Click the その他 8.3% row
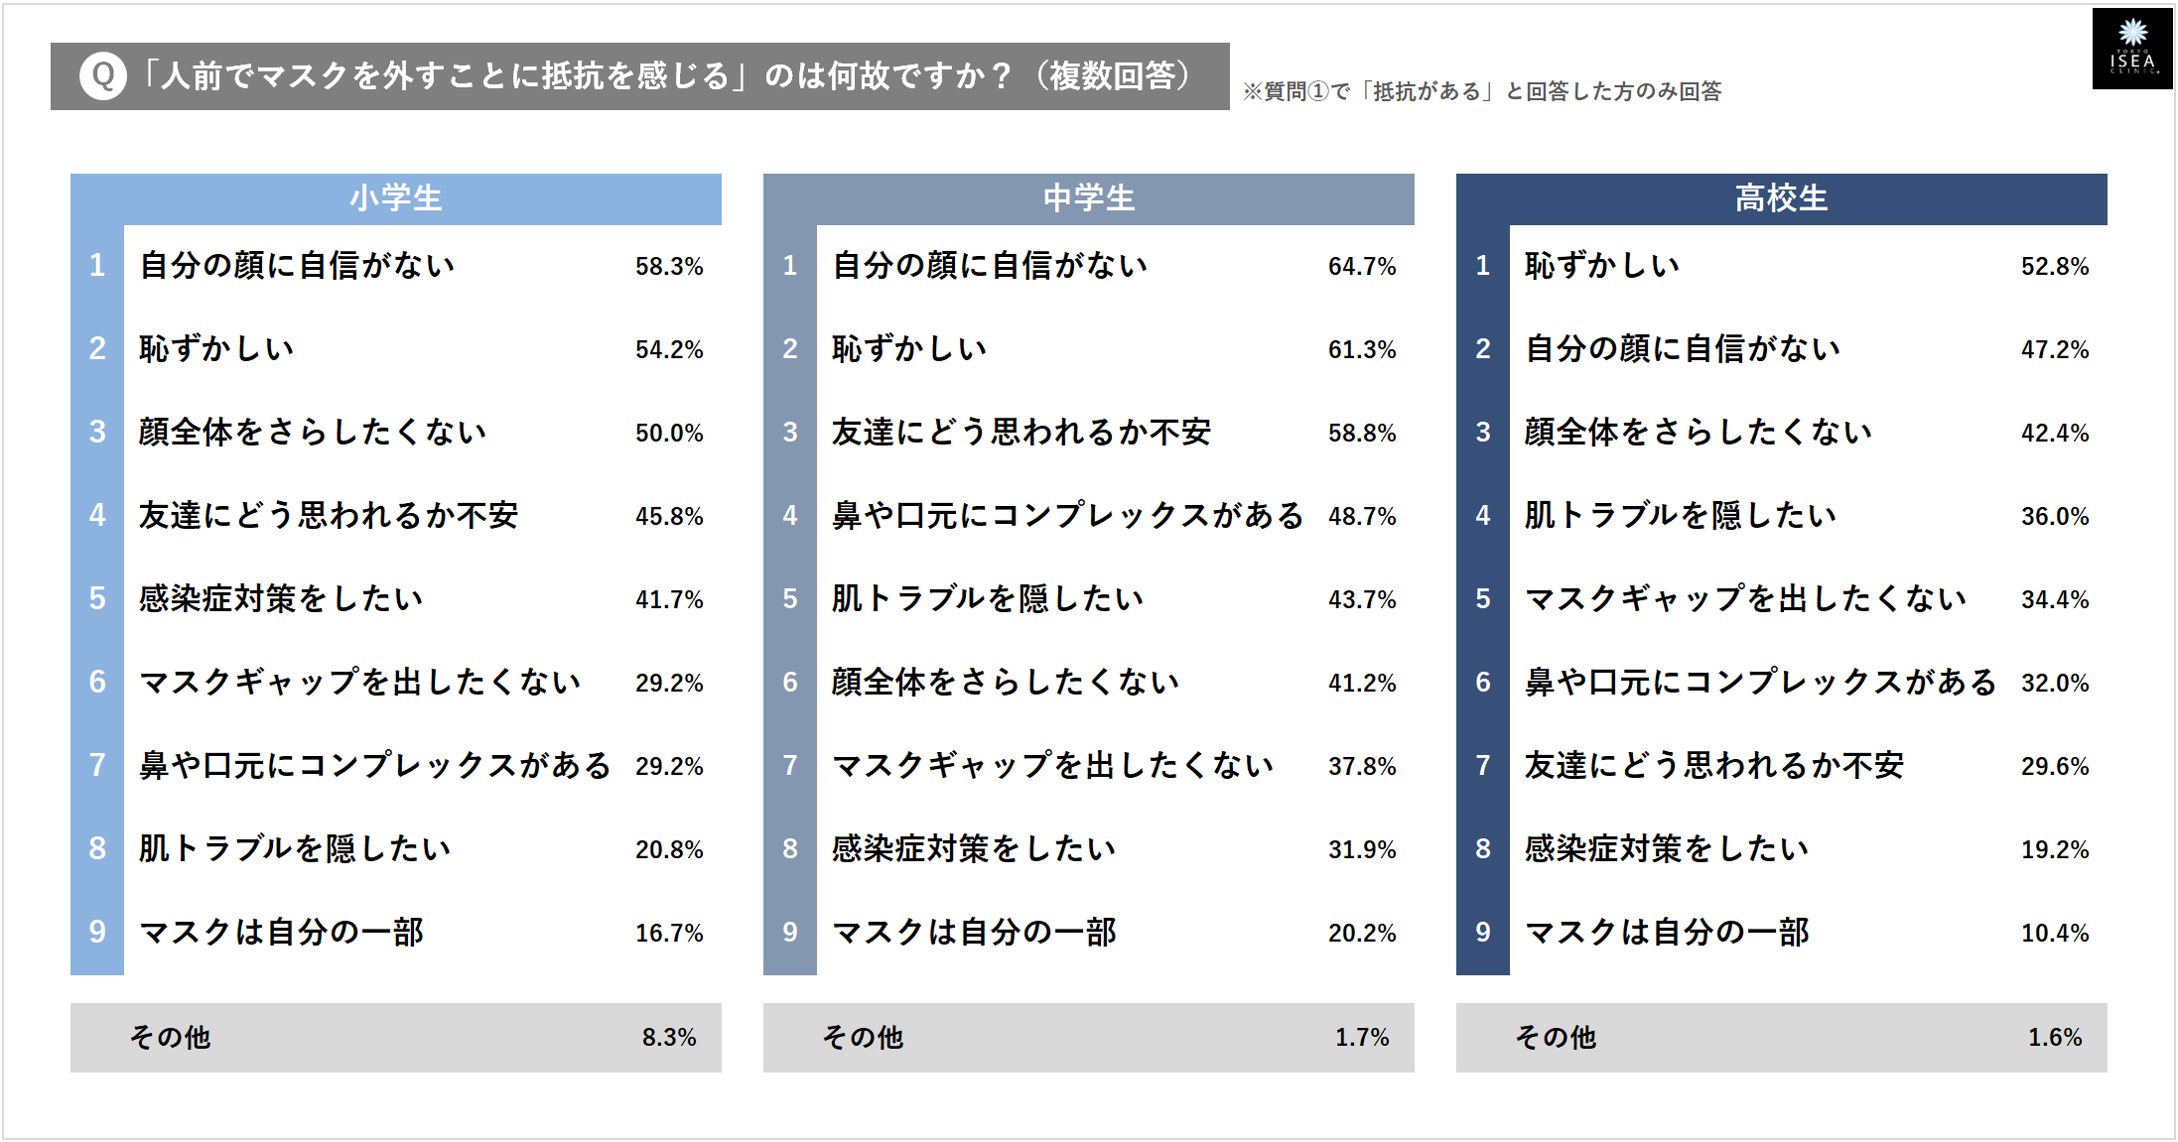 [x=395, y=1037]
